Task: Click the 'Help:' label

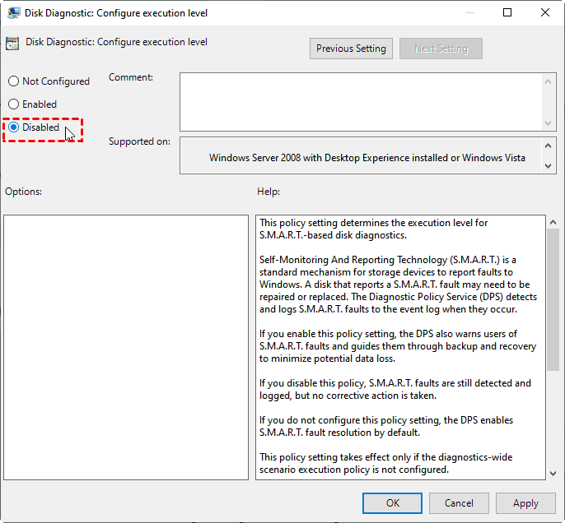Action: click(268, 192)
